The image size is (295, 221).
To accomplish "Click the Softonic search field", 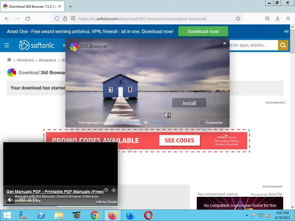I will (x=253, y=45).
